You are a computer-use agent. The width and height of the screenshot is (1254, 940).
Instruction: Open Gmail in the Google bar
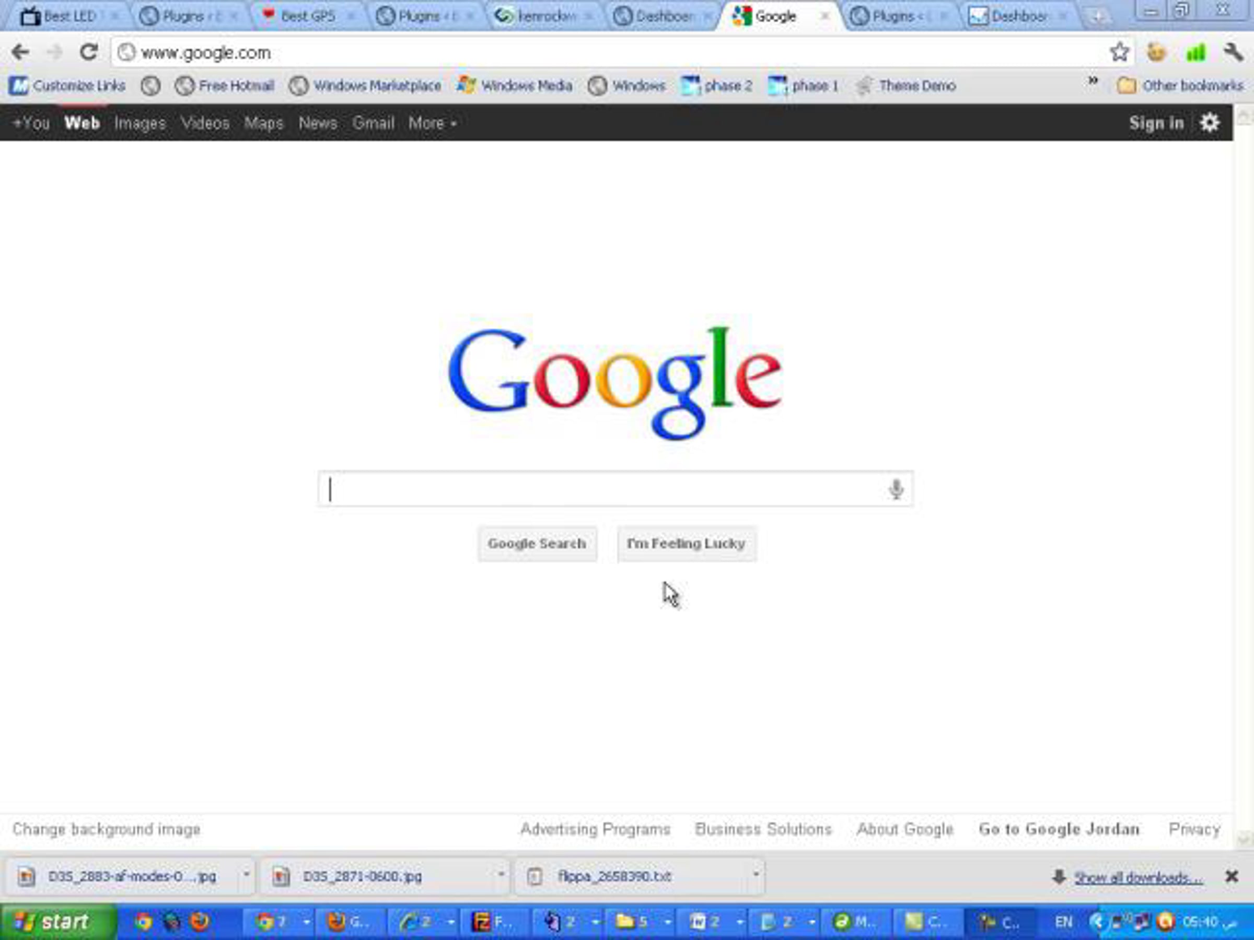pos(373,123)
